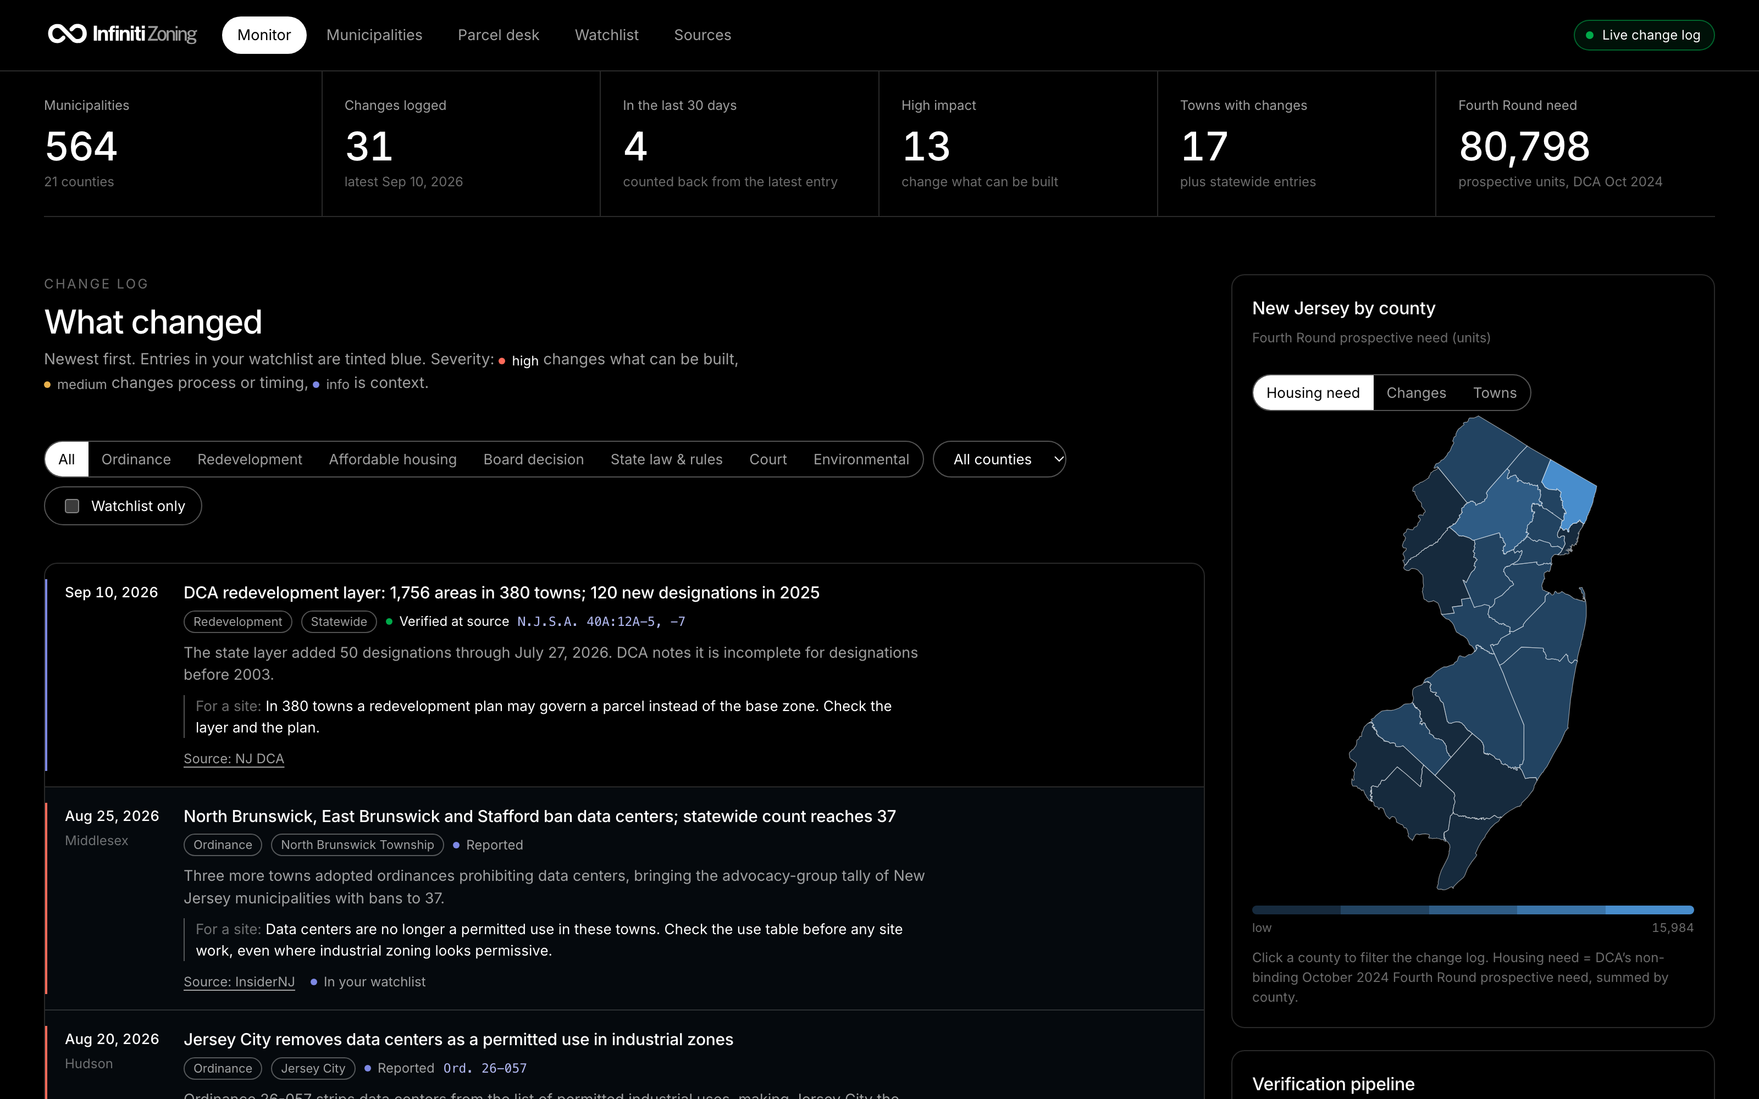Image resolution: width=1759 pixels, height=1099 pixels.
Task: Enable the Watchlist only checkbox
Action: coord(72,506)
